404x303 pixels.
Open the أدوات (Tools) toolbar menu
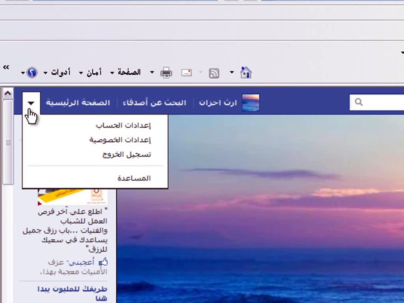pos(61,72)
